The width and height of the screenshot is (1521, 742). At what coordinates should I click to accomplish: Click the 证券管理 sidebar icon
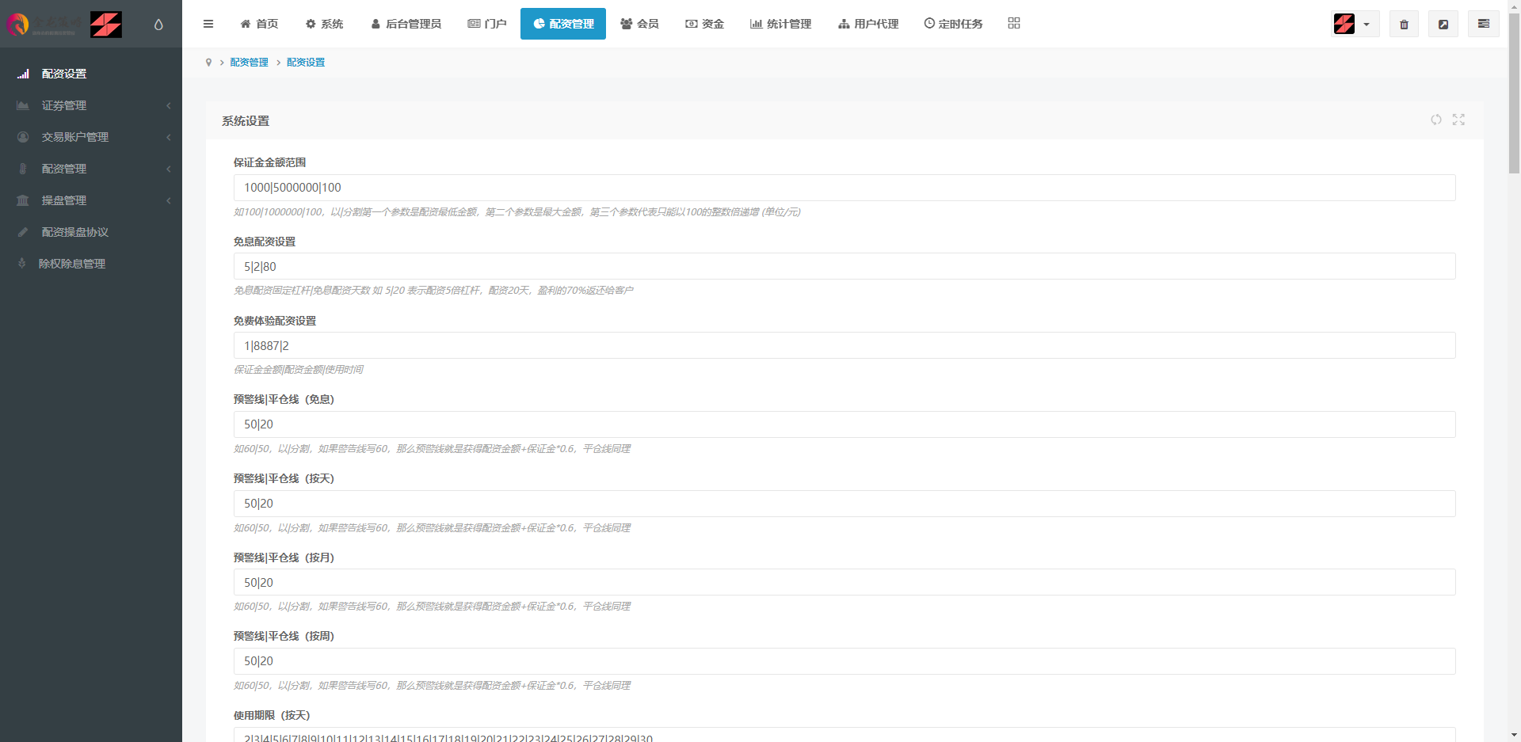23,105
